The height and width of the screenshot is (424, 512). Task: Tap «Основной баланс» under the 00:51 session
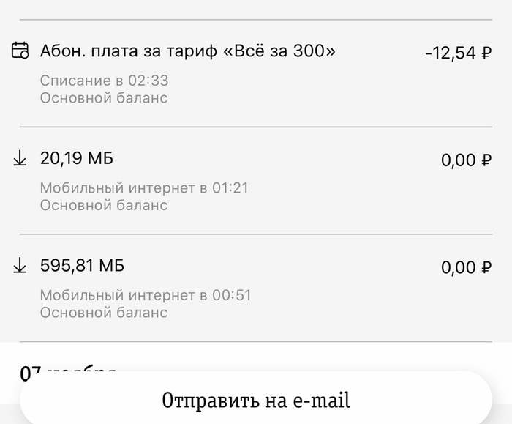tap(104, 313)
